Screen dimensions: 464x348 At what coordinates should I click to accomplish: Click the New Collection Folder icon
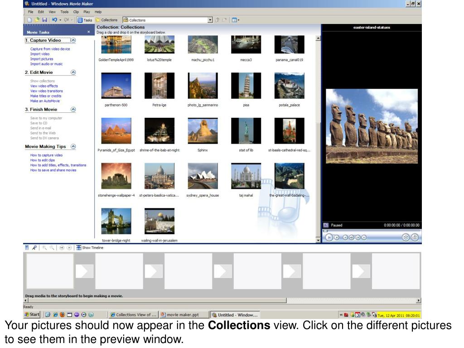coord(224,20)
